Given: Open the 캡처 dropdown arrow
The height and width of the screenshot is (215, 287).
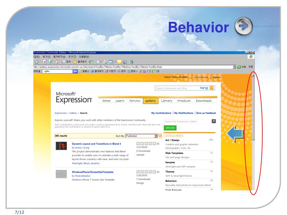Looking at the screenshot, I should [x=137, y=71].
